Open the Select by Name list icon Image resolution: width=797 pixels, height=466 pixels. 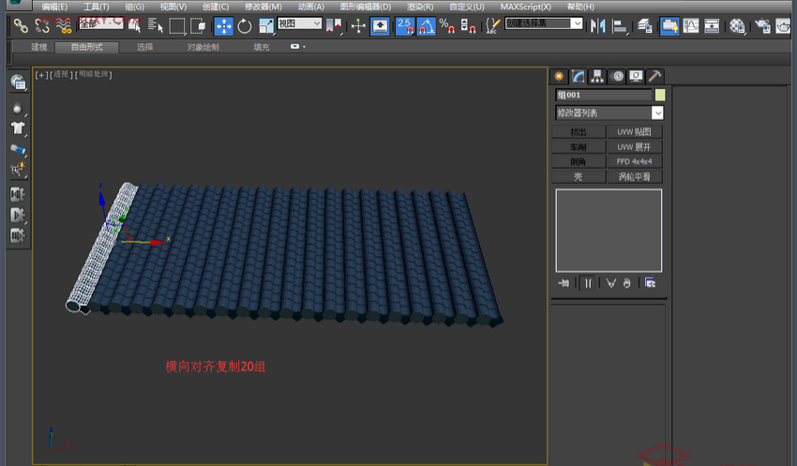(x=155, y=25)
